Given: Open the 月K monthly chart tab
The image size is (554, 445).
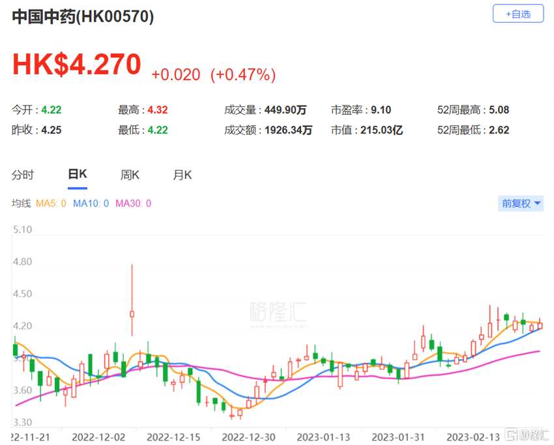Looking at the screenshot, I should tap(182, 175).
